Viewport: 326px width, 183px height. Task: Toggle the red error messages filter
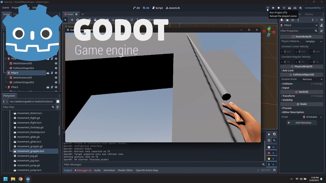click(271, 153)
